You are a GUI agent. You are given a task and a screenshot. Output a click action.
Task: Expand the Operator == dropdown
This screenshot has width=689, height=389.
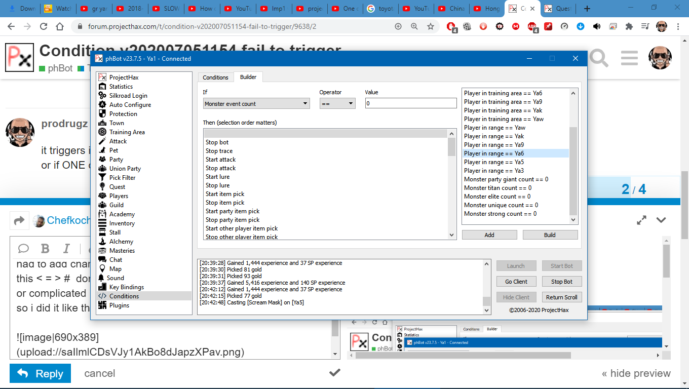point(337,104)
